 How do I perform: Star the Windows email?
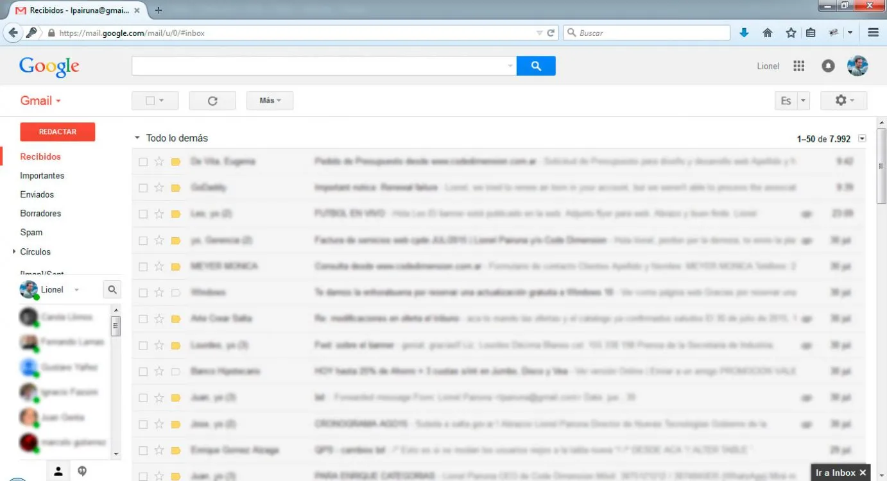tap(159, 293)
